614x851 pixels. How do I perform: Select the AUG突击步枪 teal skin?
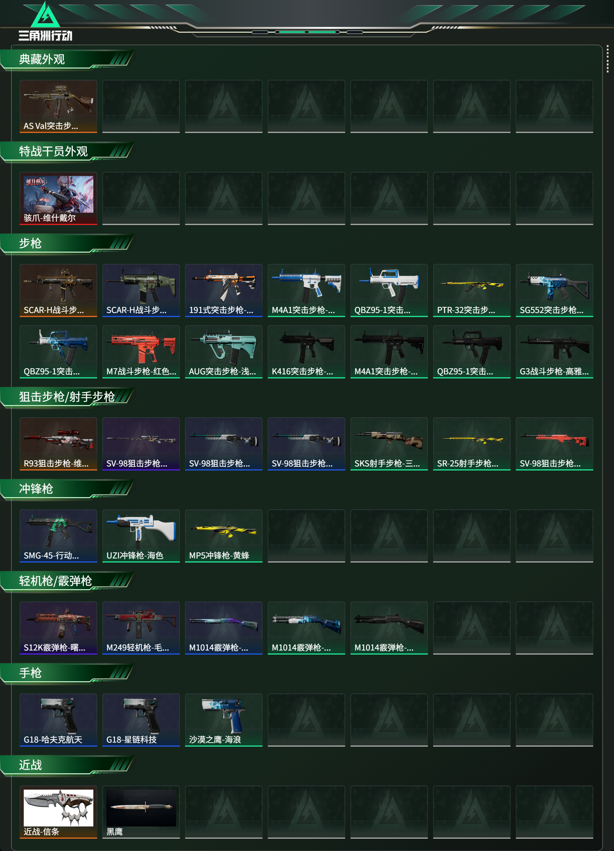(223, 352)
